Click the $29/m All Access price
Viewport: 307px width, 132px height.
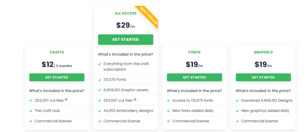click(x=126, y=25)
